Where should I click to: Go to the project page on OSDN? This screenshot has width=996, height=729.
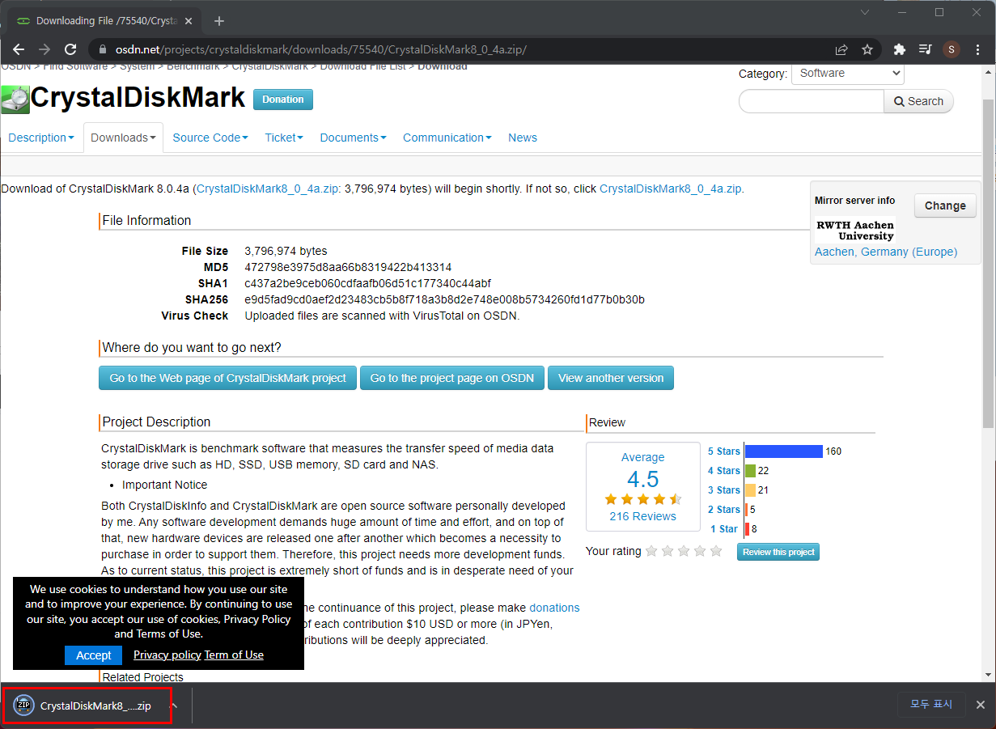452,378
